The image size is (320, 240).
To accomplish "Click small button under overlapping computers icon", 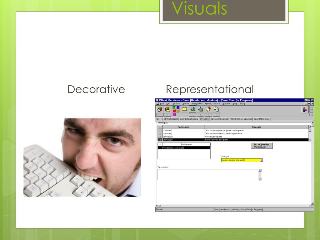I will coord(200,115).
